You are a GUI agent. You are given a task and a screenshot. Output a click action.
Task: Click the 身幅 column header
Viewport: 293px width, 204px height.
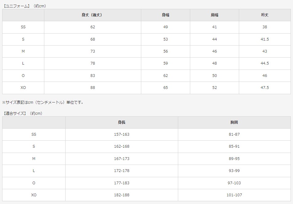coord(166,15)
